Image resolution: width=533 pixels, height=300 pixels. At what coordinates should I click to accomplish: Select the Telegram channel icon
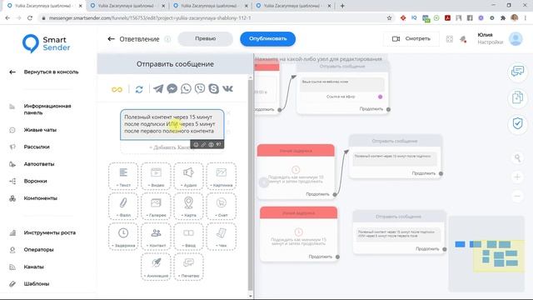click(x=158, y=89)
